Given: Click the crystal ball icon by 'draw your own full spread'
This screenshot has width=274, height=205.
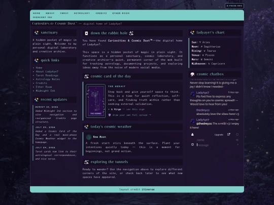Looking at the screenshot, I should pyautogui.click(x=110, y=115).
